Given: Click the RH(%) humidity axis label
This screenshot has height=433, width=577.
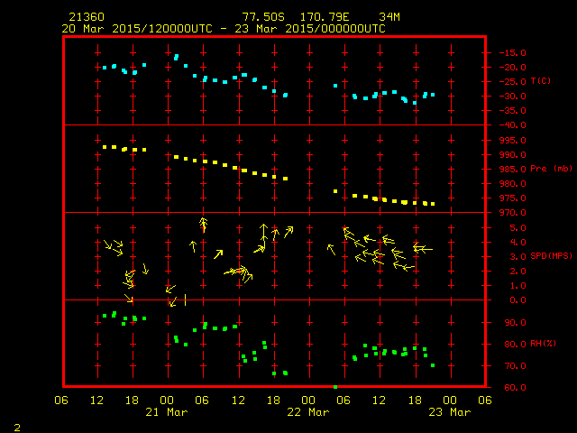Looking at the screenshot, I should (x=543, y=343).
